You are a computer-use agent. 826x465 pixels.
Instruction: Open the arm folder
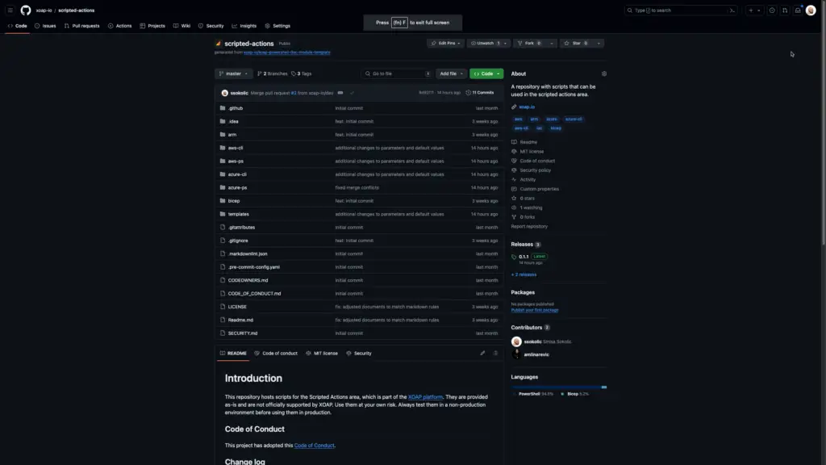232,135
